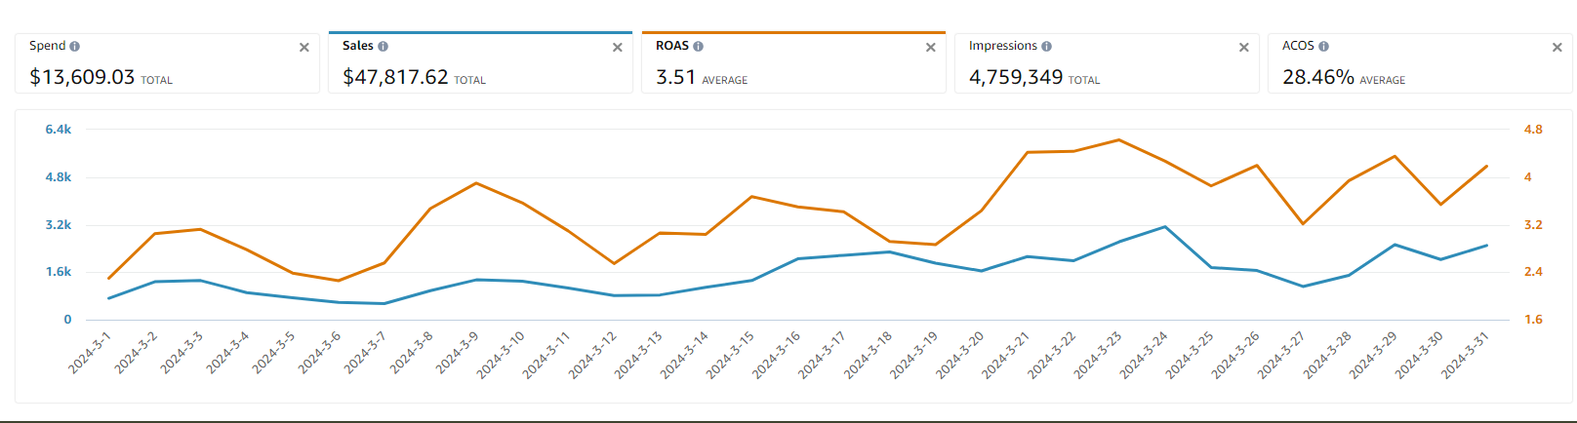Click the Impressions info icon
The height and width of the screenshot is (423, 1577).
1046,47
